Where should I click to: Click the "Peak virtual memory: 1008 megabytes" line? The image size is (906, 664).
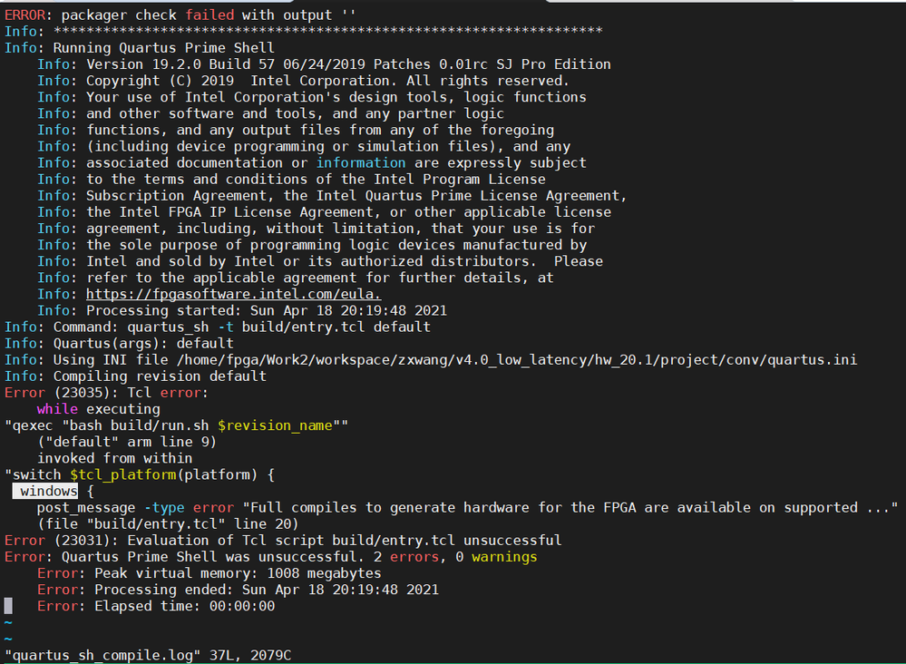coord(209,573)
